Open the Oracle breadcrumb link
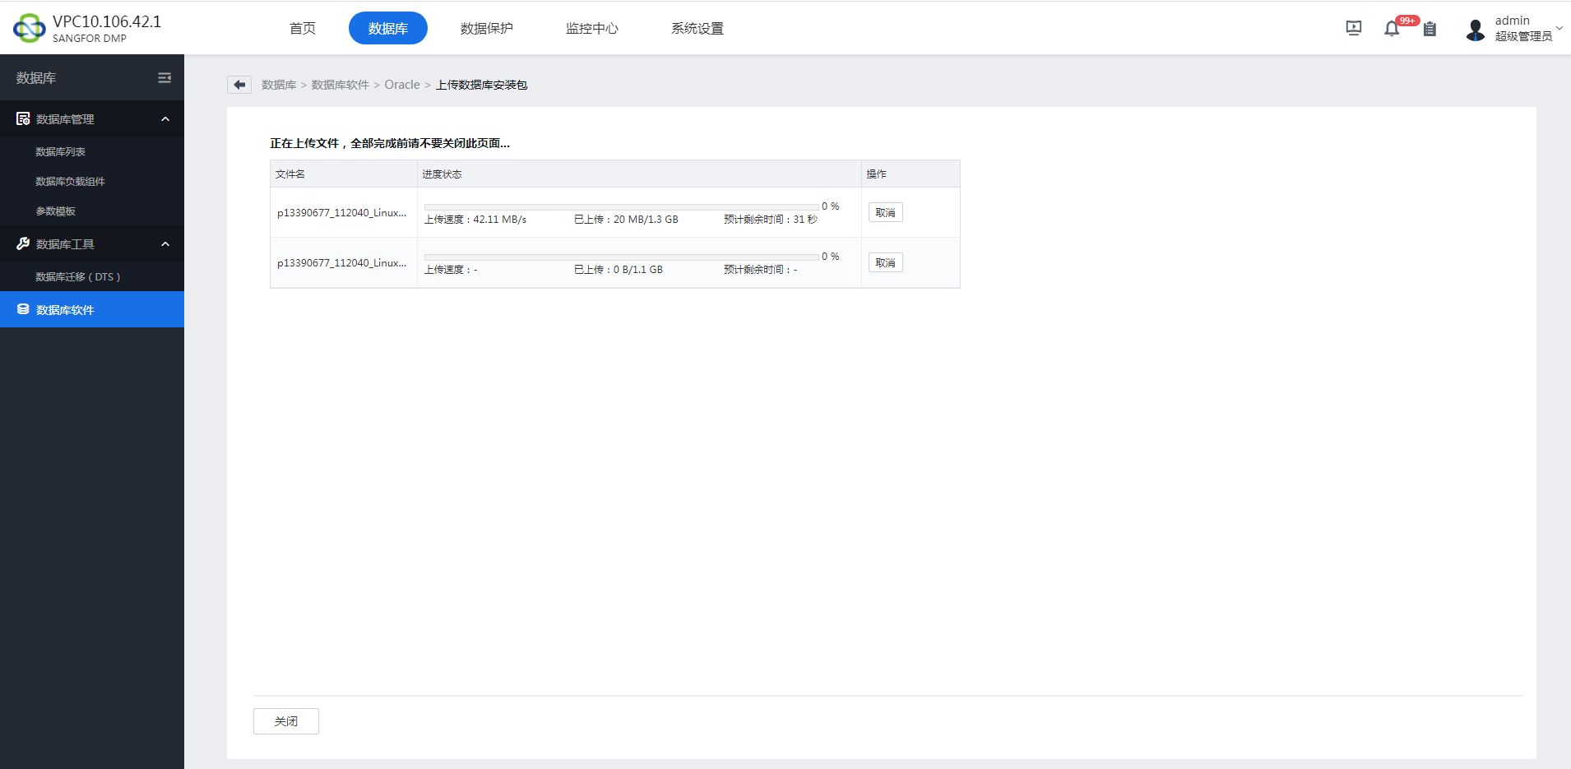The image size is (1571, 769). (x=401, y=84)
